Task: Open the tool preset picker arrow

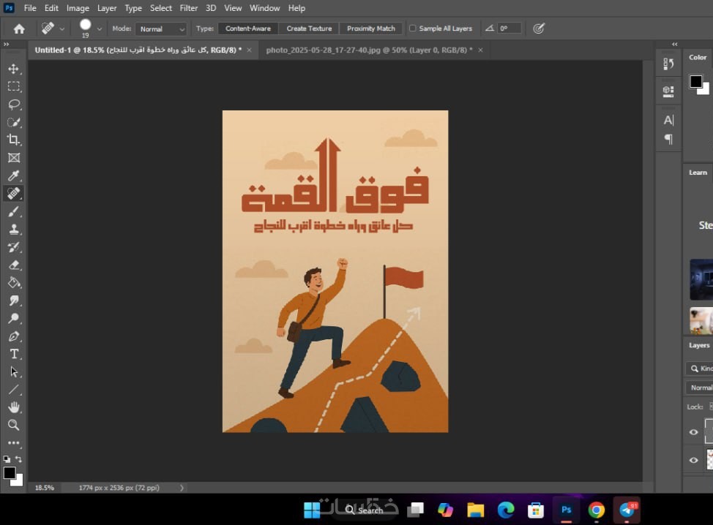Action: tap(62, 29)
